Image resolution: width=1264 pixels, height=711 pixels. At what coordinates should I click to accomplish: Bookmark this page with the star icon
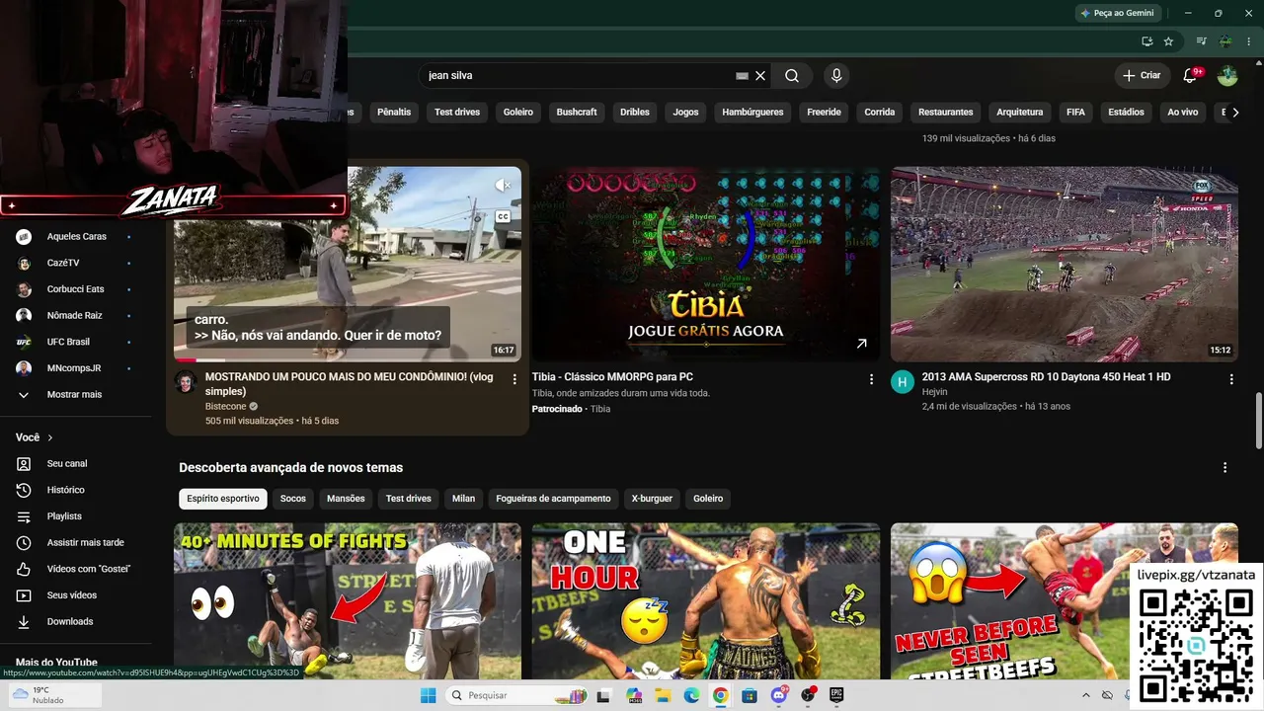pyautogui.click(x=1168, y=41)
